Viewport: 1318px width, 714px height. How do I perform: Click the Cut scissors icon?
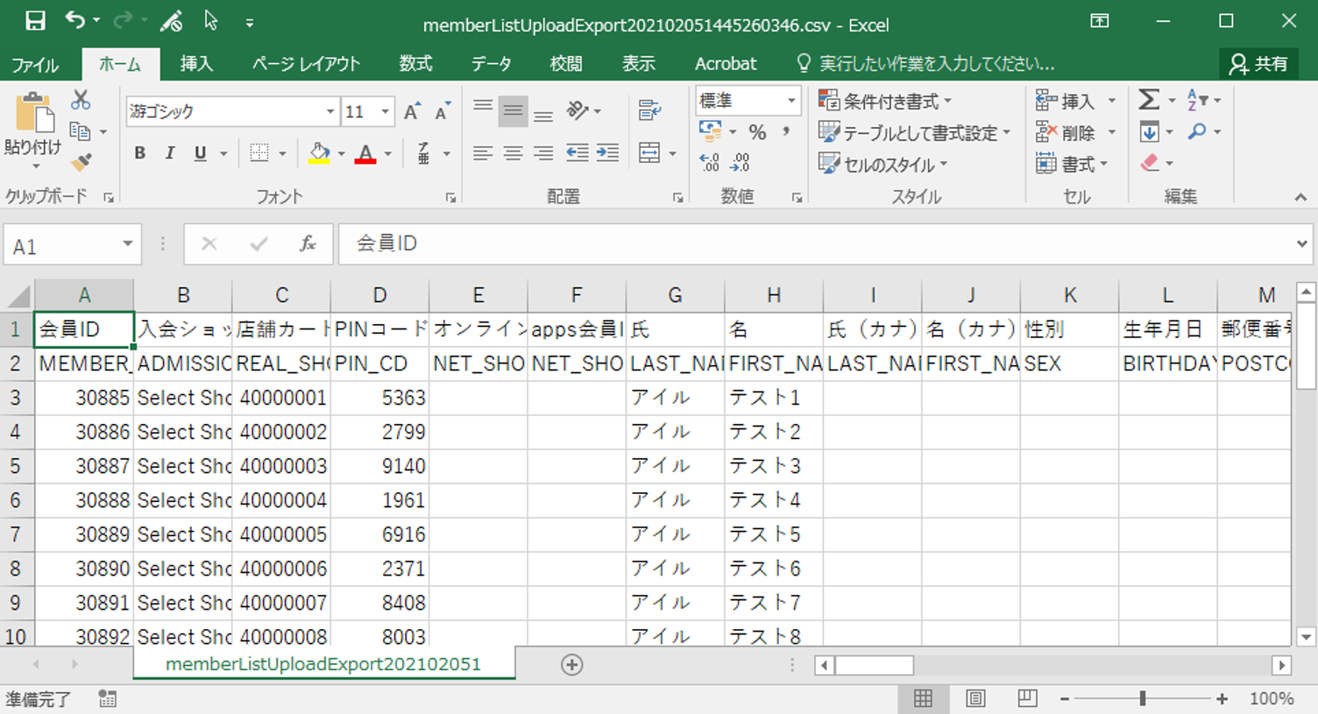coord(81,100)
